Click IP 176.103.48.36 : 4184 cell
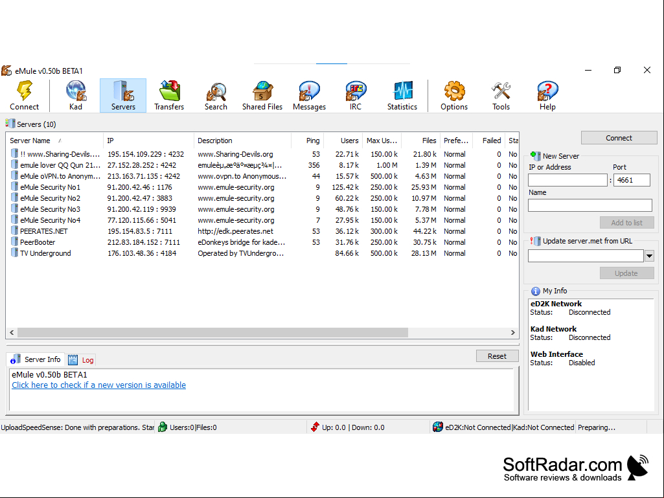The image size is (664, 498). click(x=142, y=253)
